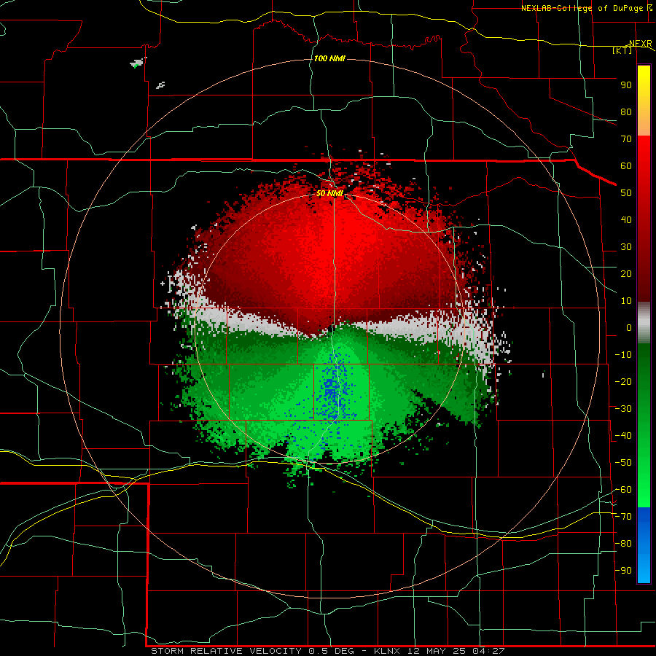Click the blue bottom segment of velocity color bar

(644, 545)
